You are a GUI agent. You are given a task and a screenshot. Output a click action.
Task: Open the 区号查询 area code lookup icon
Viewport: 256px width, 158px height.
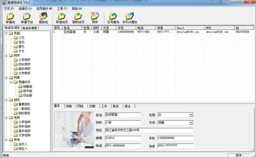click(113, 16)
